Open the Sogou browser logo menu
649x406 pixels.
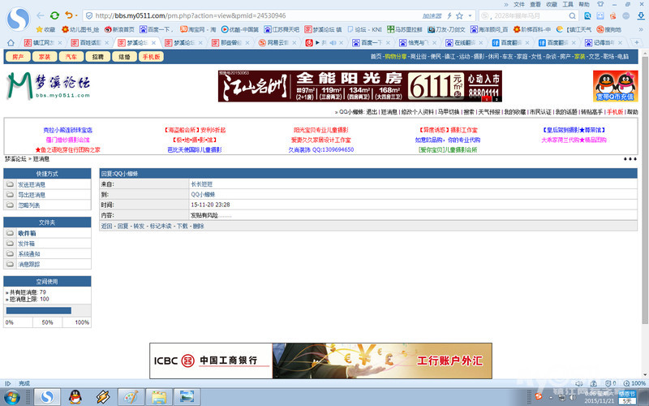point(18,19)
